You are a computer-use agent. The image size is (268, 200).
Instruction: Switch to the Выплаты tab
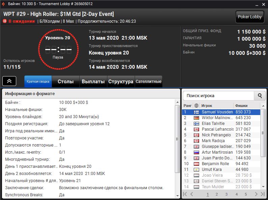click(93, 82)
